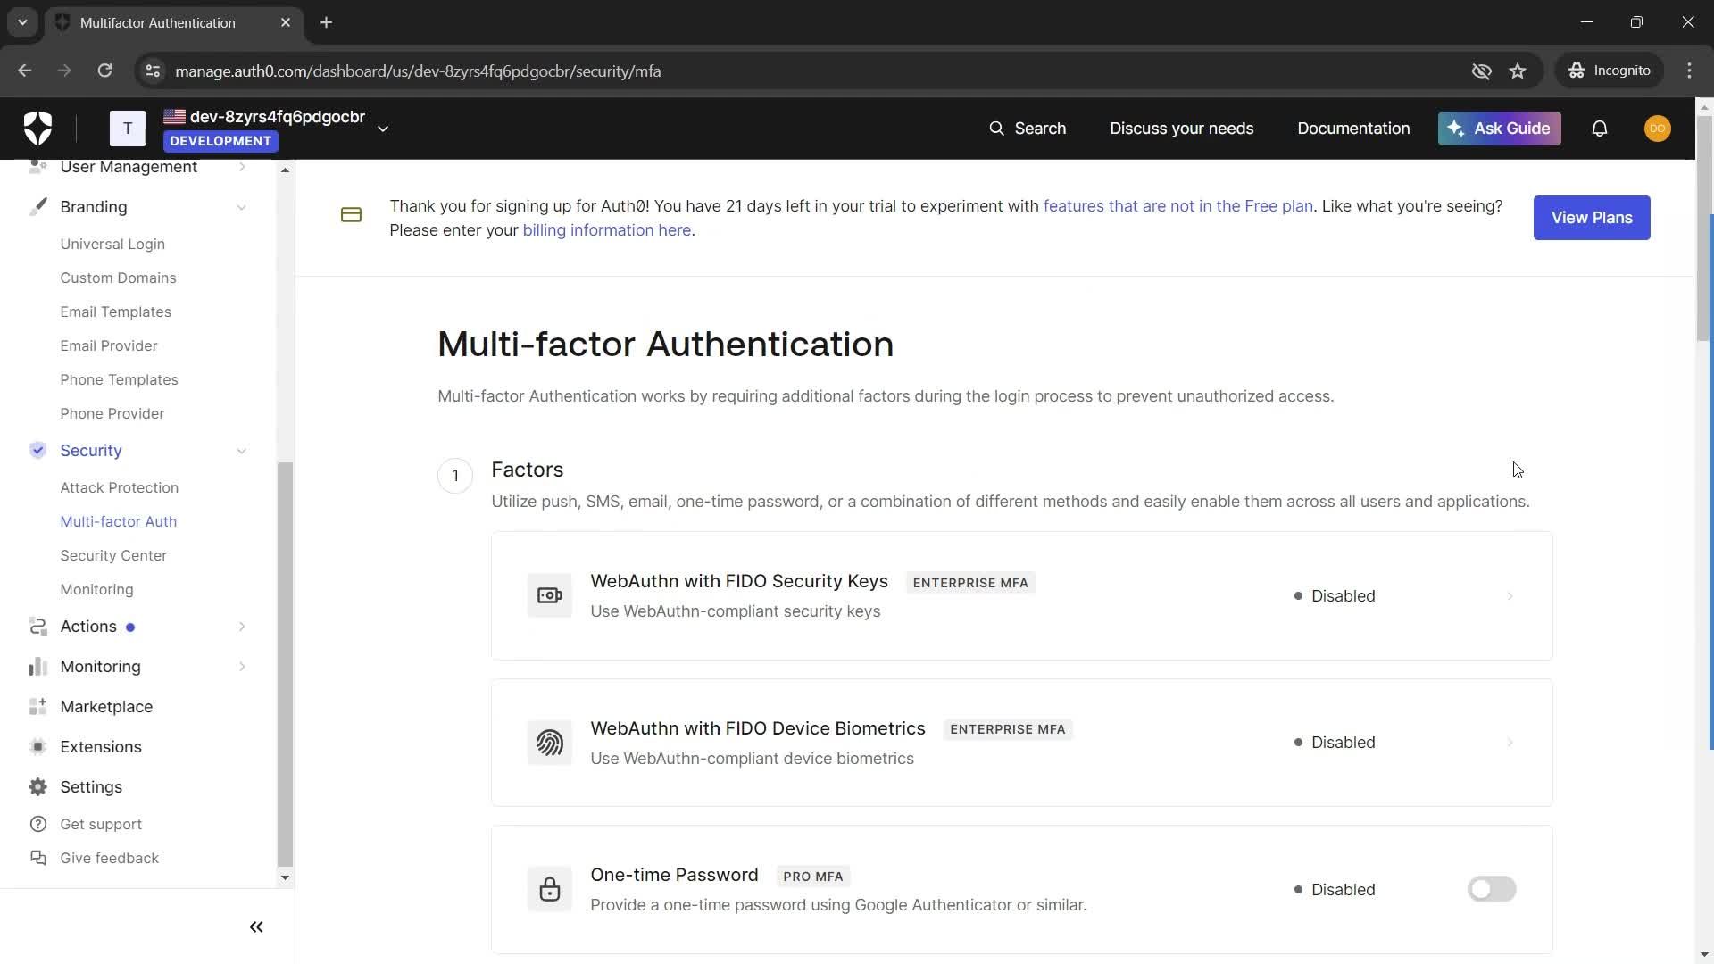Image resolution: width=1714 pixels, height=964 pixels.
Task: Click the Give feedback chat icon
Action: 37,858
